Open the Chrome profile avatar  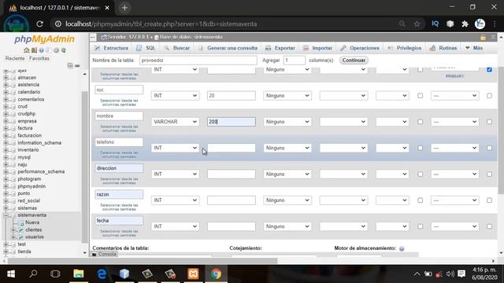click(480, 24)
